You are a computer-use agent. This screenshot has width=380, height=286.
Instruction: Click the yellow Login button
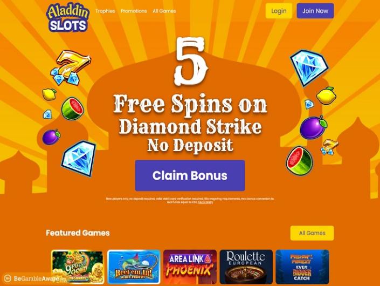coord(279,11)
